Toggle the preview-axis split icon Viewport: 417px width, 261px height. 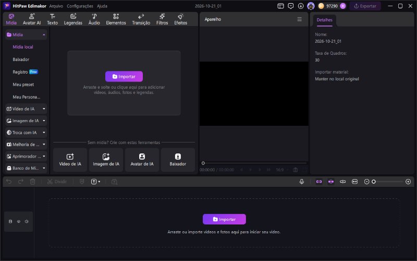click(343, 182)
